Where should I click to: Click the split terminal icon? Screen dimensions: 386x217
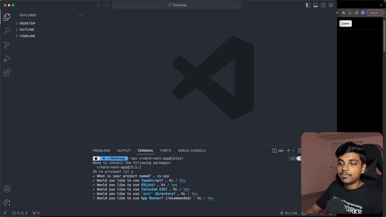(300, 151)
